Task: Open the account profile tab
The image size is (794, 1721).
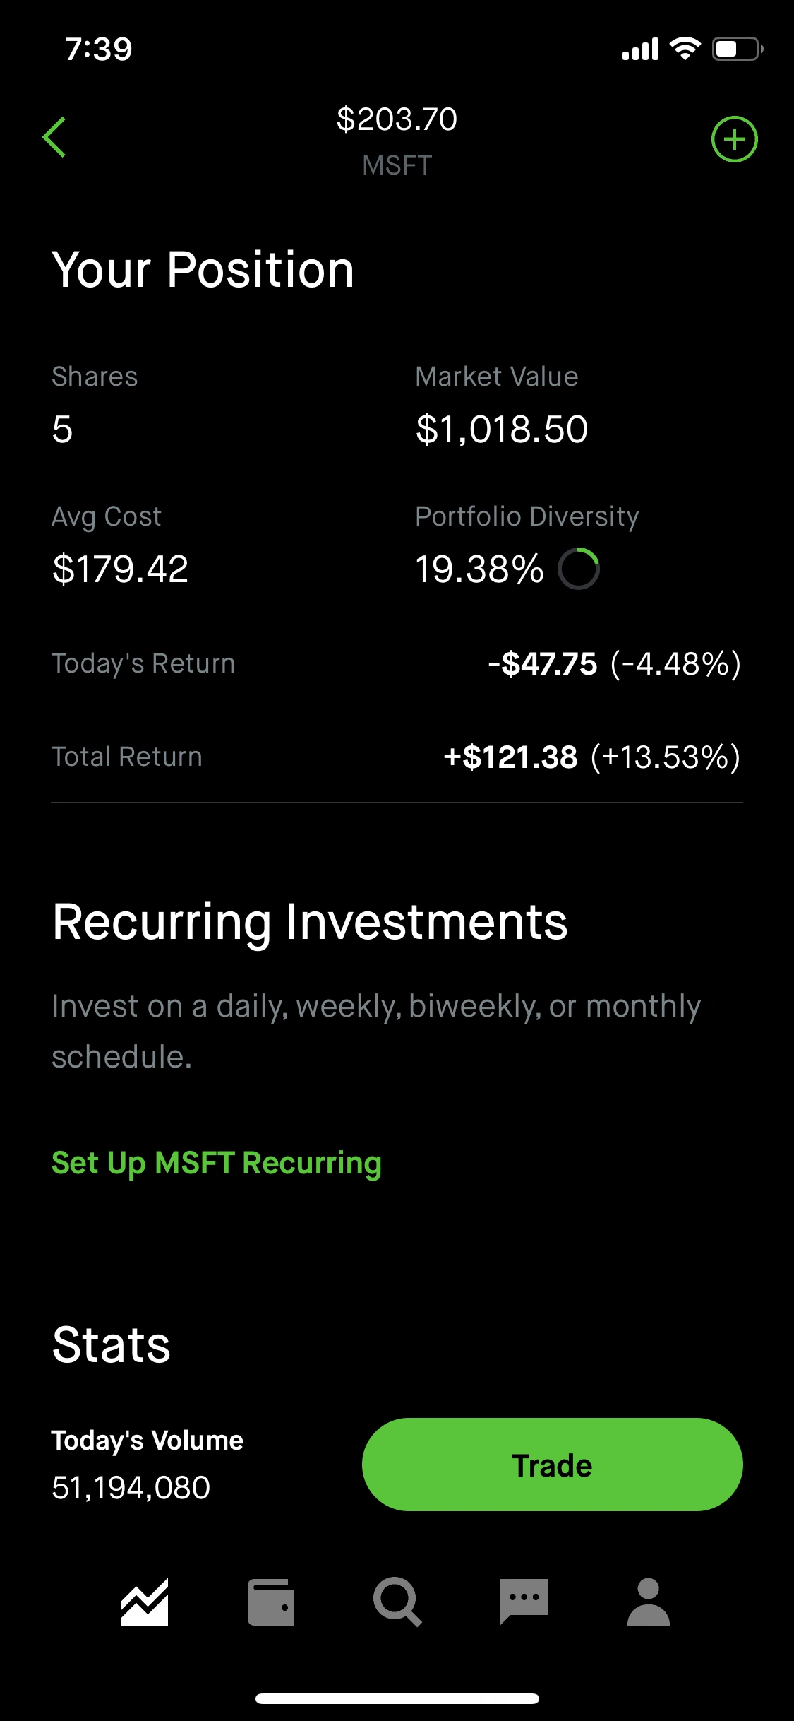Action: [x=648, y=1602]
